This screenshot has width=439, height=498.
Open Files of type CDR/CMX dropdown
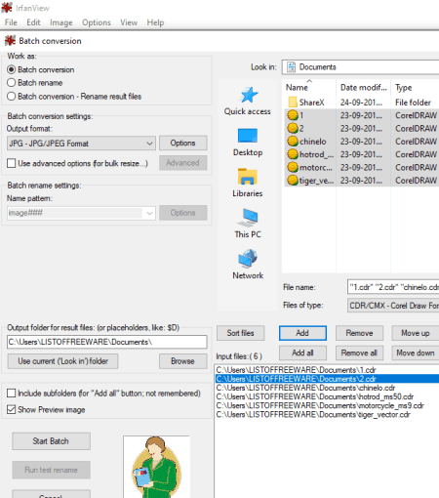[x=393, y=306]
